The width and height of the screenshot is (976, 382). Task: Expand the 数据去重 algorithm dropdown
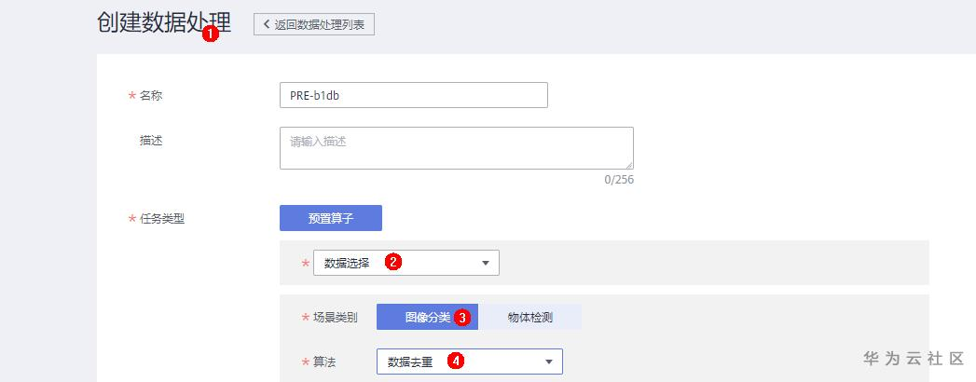point(469,362)
